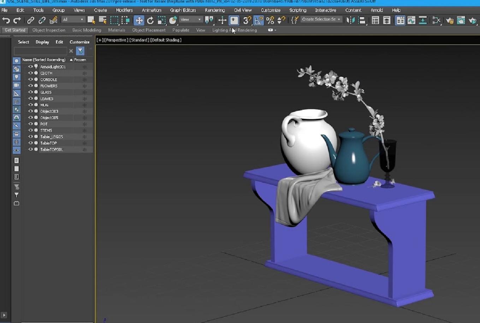Click the Scene Explorer search field
The width and height of the screenshot is (480, 323).
coord(40,51)
